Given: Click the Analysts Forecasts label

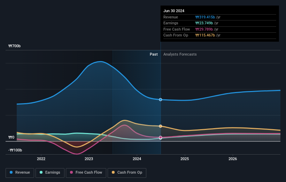Looking at the screenshot, I should (x=180, y=55).
